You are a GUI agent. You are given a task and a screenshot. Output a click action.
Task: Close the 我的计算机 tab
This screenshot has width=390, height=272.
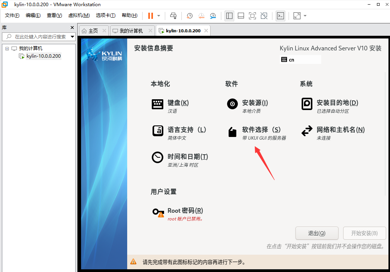tap(150, 31)
